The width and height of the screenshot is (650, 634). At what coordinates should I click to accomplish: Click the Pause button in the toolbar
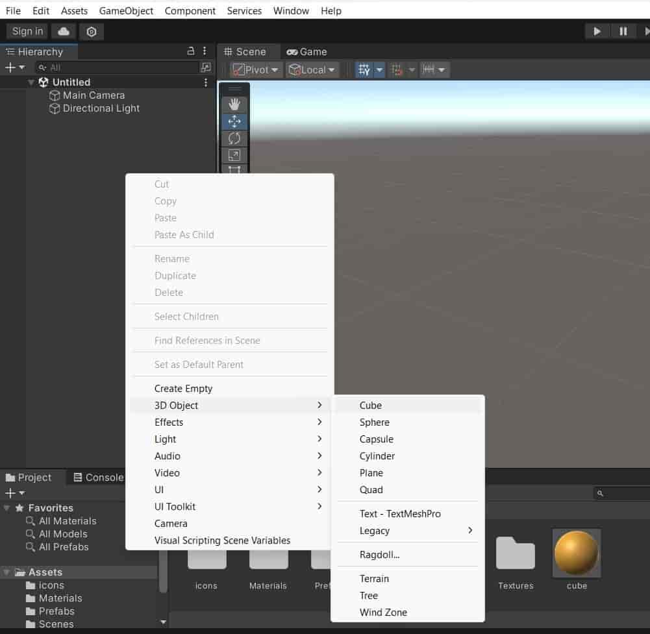pos(624,30)
